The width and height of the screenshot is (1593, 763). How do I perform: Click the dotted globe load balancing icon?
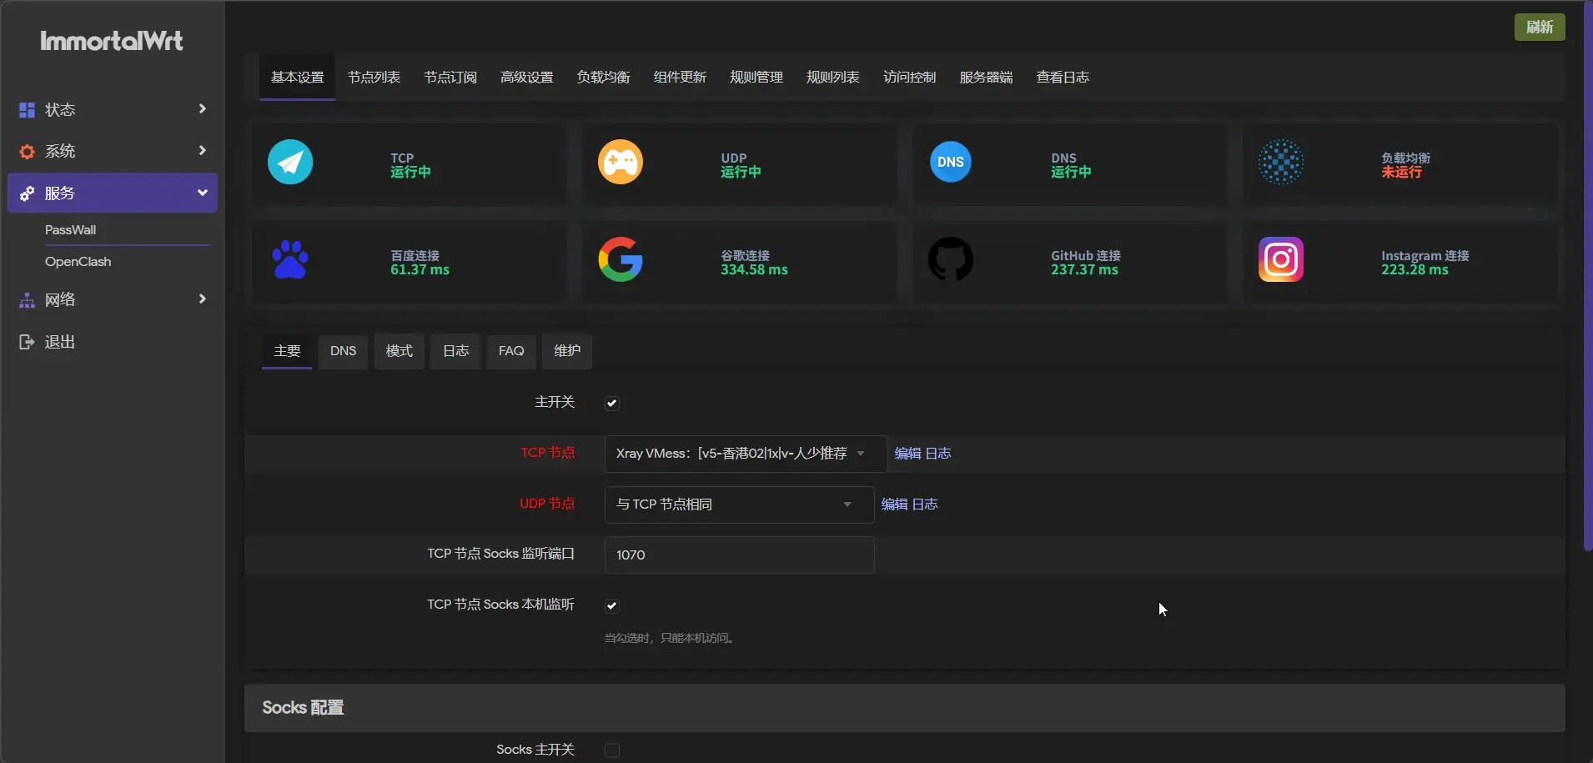[x=1280, y=162]
